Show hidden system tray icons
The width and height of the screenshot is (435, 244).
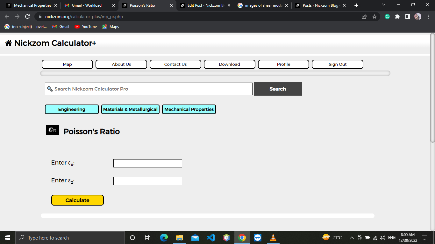coord(352,238)
